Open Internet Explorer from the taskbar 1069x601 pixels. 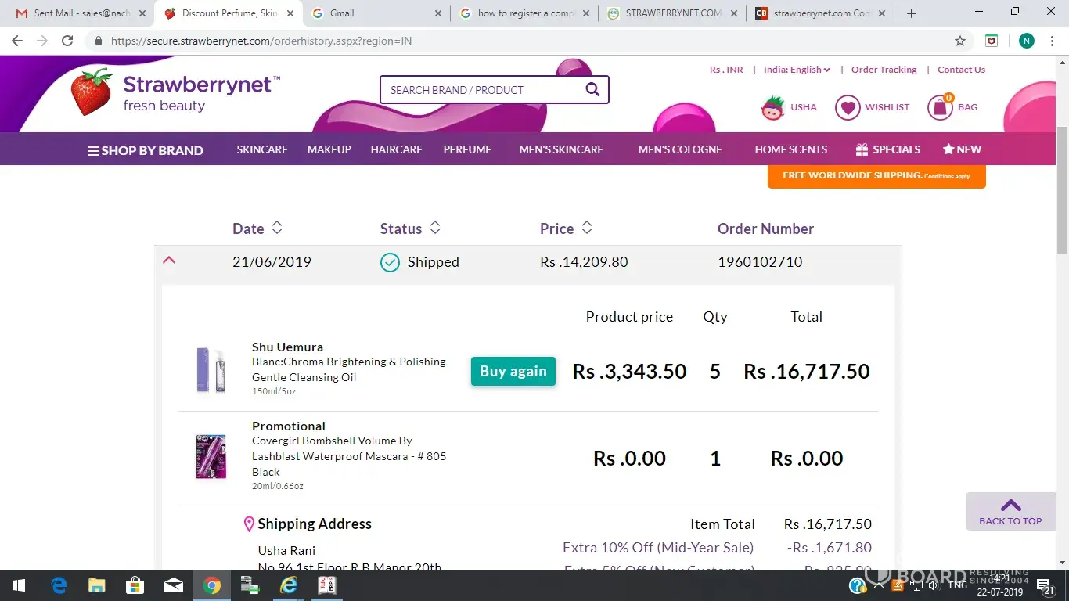pos(289,585)
